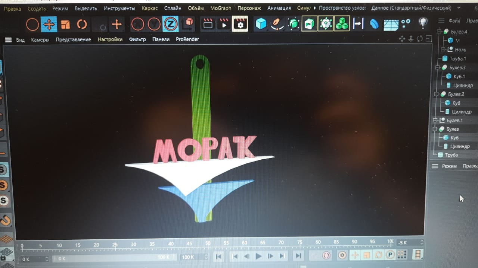
Task: Select the Move tool
Action: coord(49,25)
